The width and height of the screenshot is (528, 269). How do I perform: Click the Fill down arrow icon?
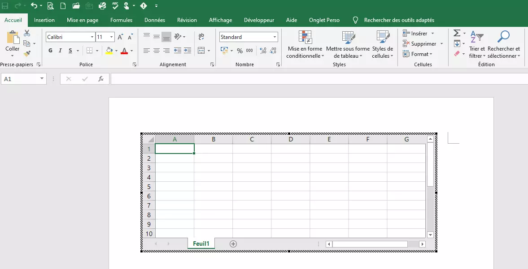457,44
